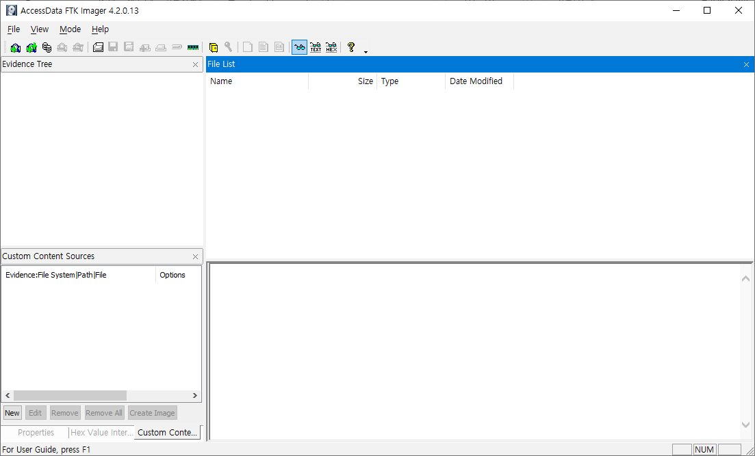
Task: Select the Custom Content Sources tab
Action: click(168, 433)
